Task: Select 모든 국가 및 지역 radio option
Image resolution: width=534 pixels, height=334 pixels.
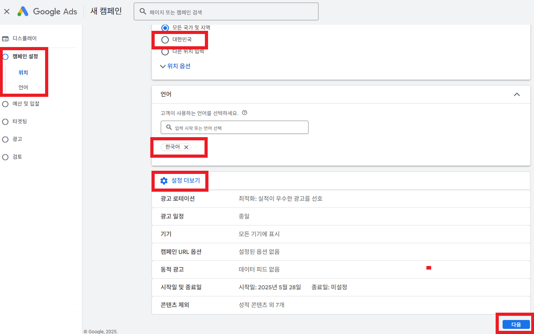Action: pyautogui.click(x=165, y=28)
